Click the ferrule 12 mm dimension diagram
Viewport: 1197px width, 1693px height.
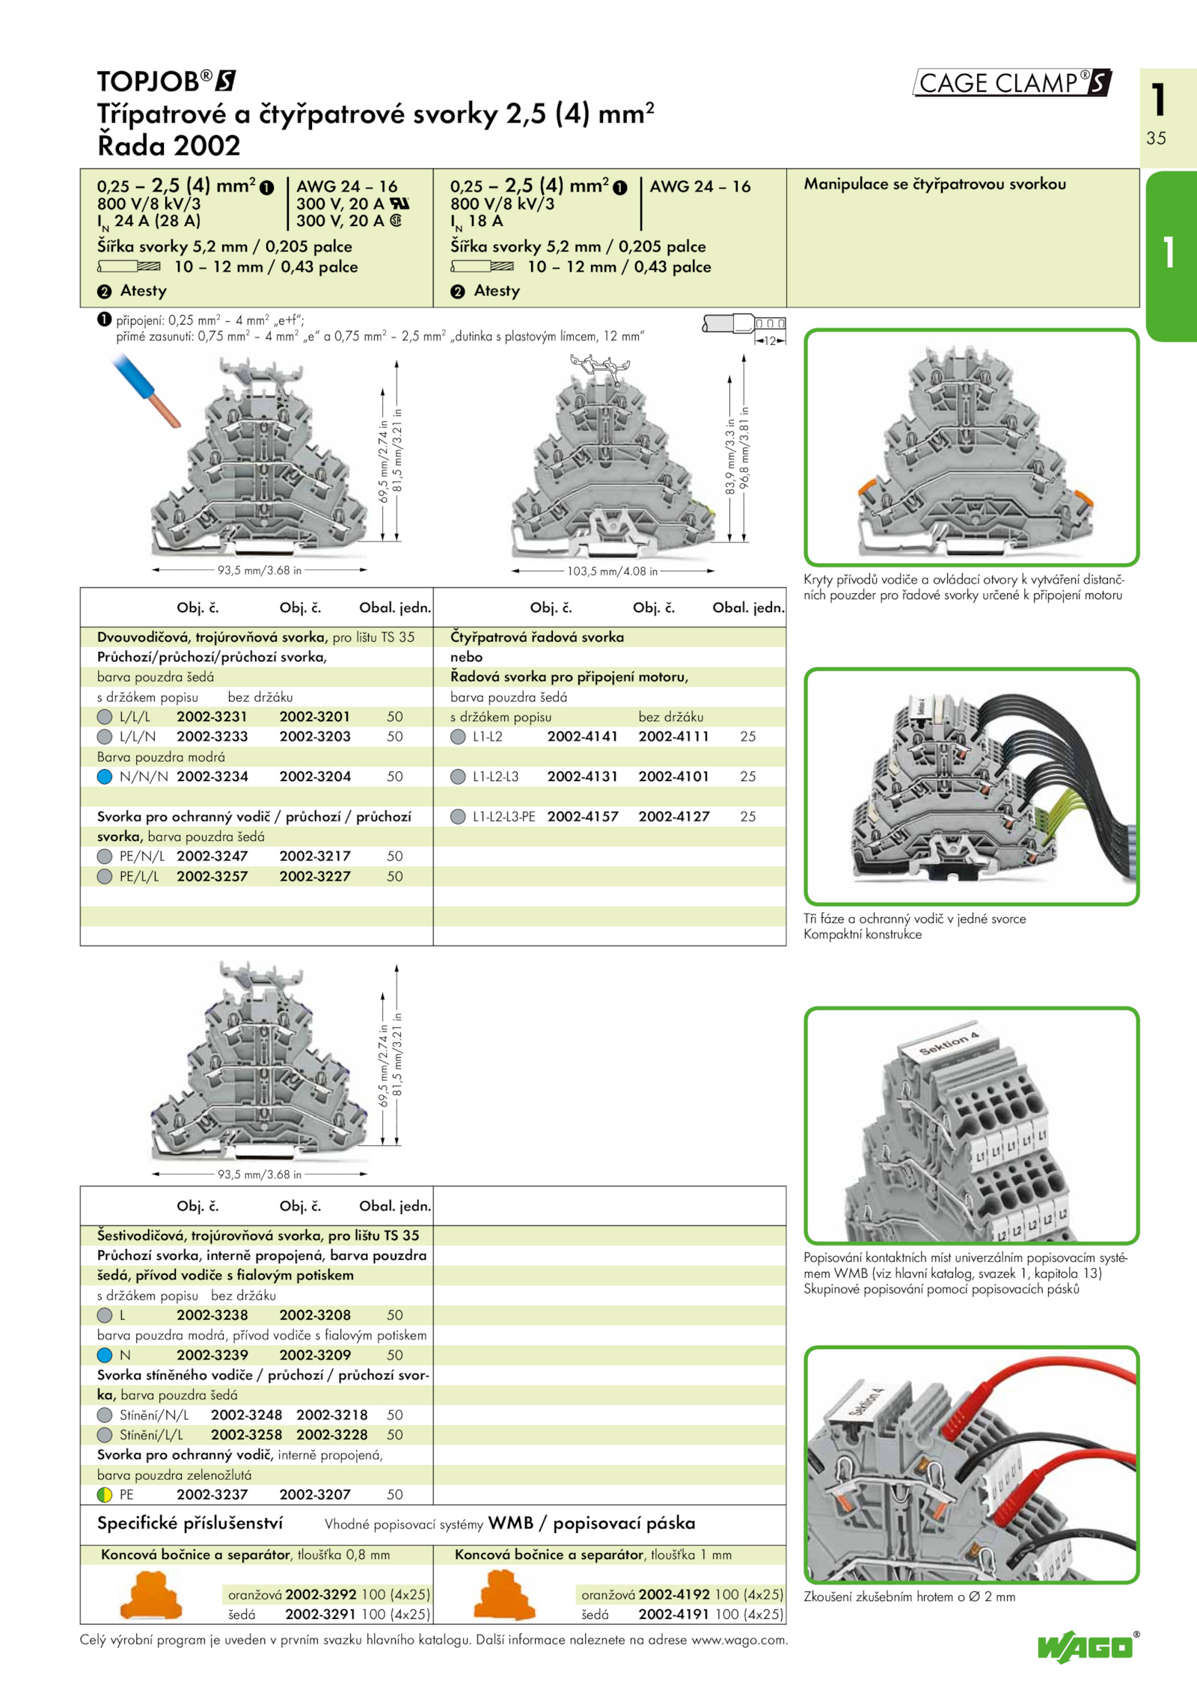(x=744, y=331)
